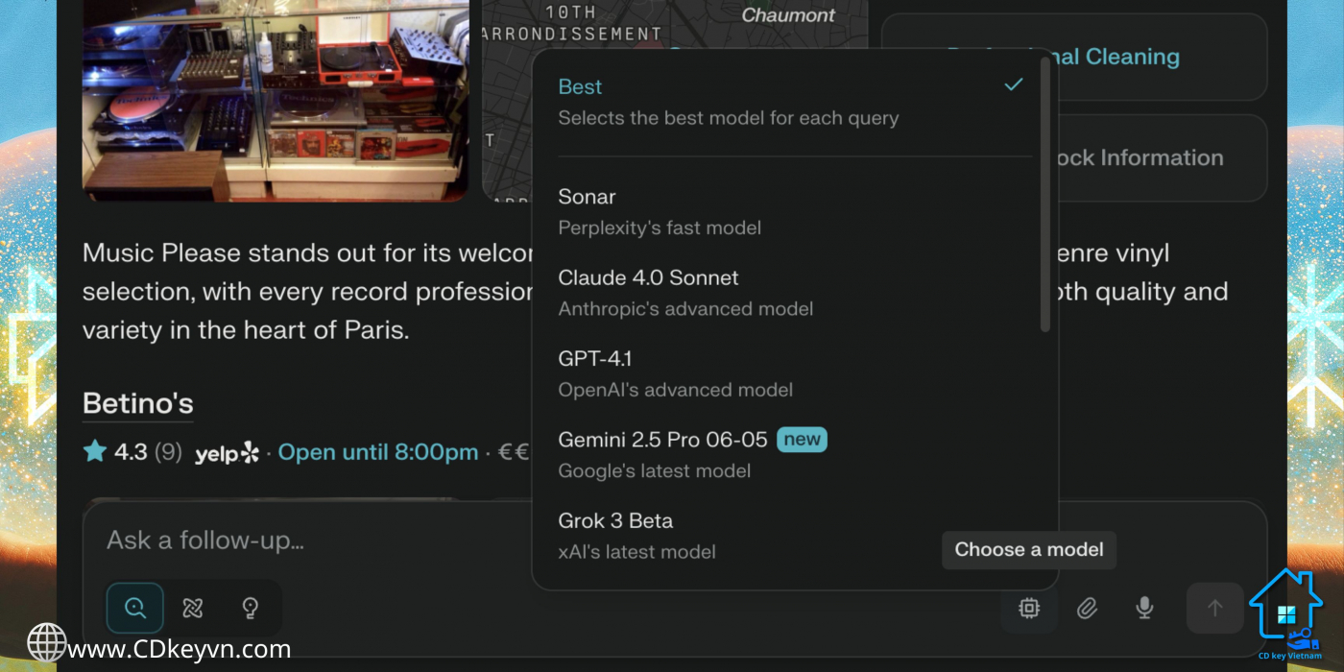The height and width of the screenshot is (672, 1344).
Task: Click the Open until 8:00pm hours
Action: (378, 452)
